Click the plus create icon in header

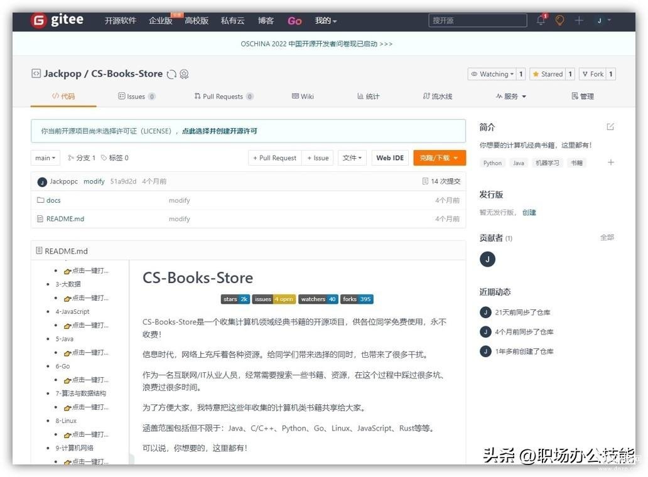tap(579, 20)
